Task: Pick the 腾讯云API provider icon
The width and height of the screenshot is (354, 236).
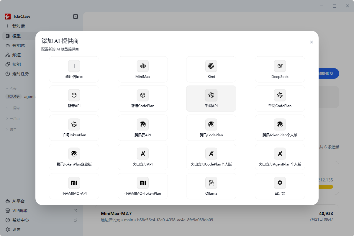Action: coord(143,124)
